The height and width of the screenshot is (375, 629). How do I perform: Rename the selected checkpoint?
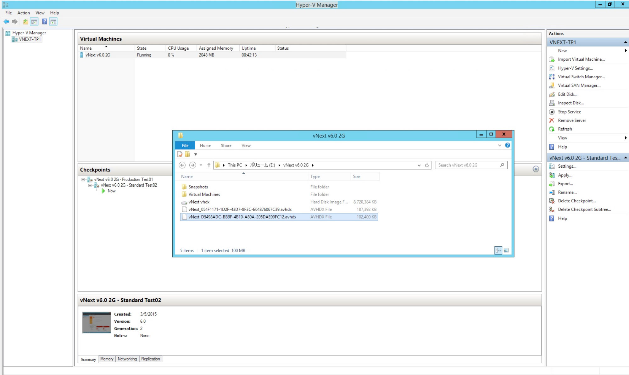click(567, 192)
